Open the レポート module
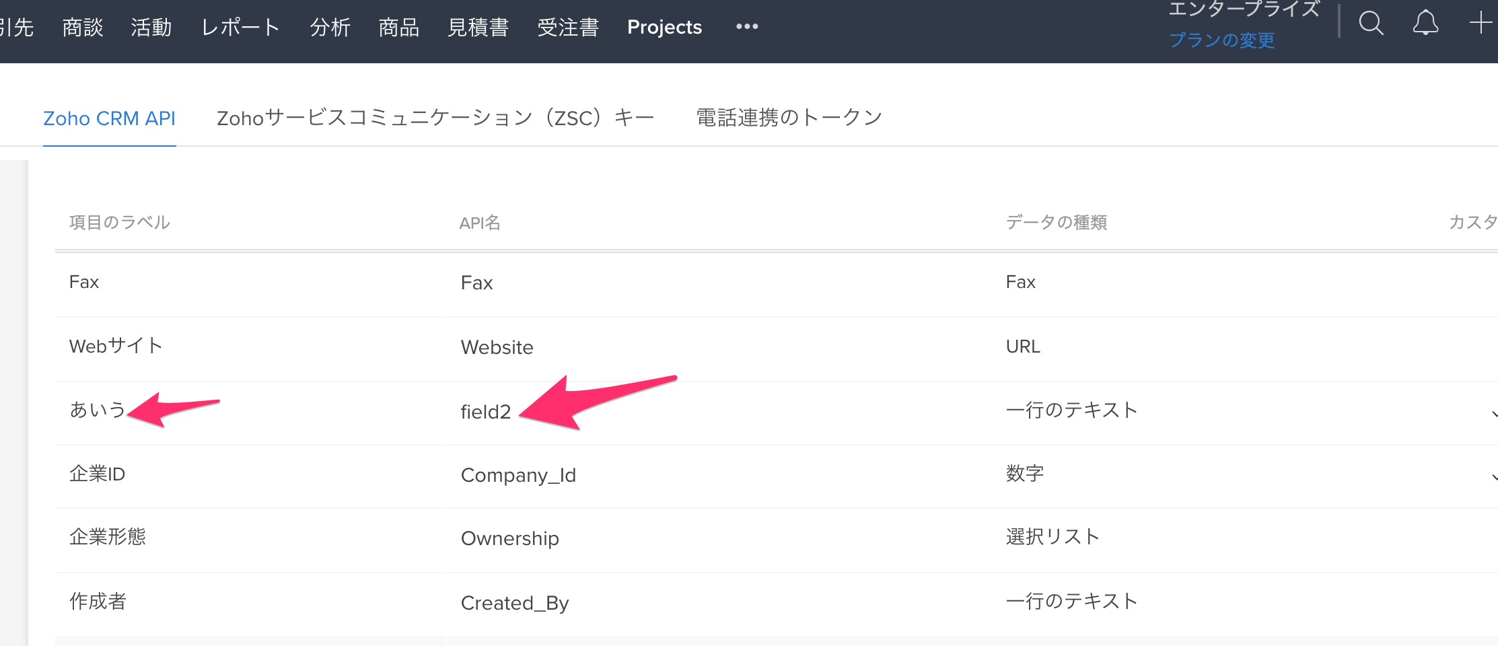The image size is (1498, 646). [240, 27]
